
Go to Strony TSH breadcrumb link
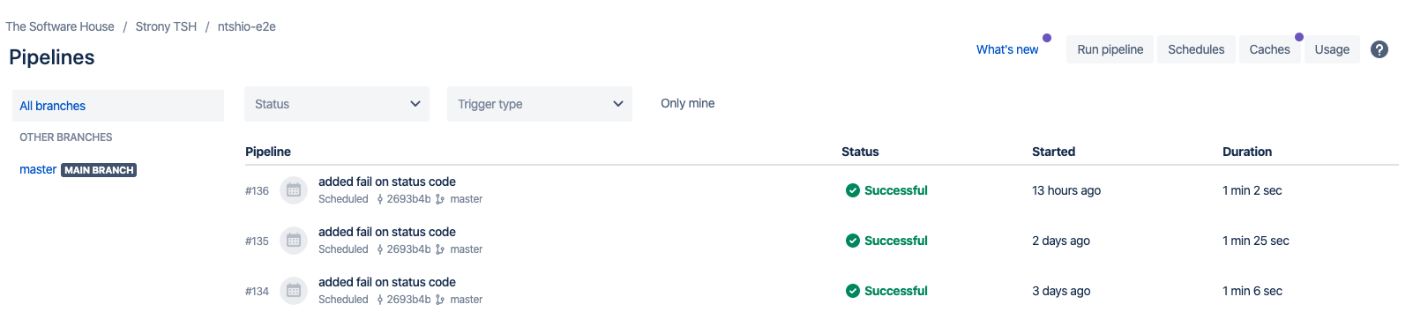[x=166, y=26]
